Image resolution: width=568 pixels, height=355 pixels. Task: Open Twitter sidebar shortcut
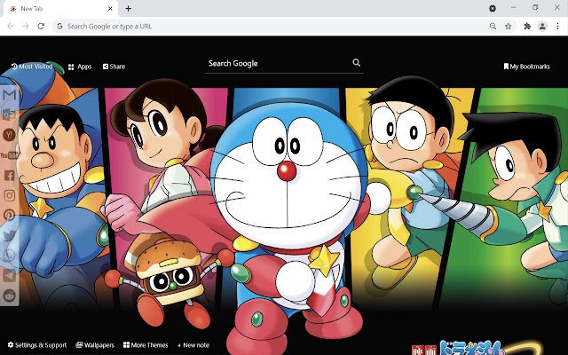(9, 235)
